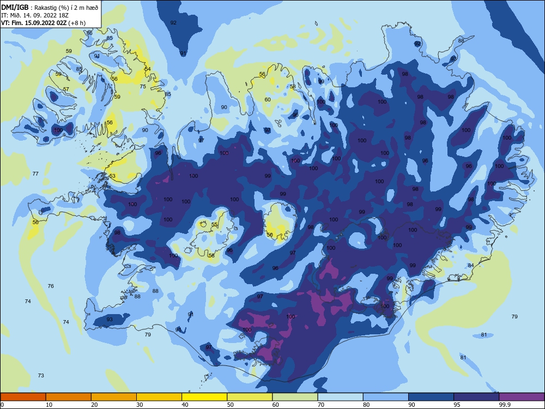Image resolution: width=545 pixels, height=409 pixels.
Task: Click the 20–30 legend color swatch
Action: point(114,397)
